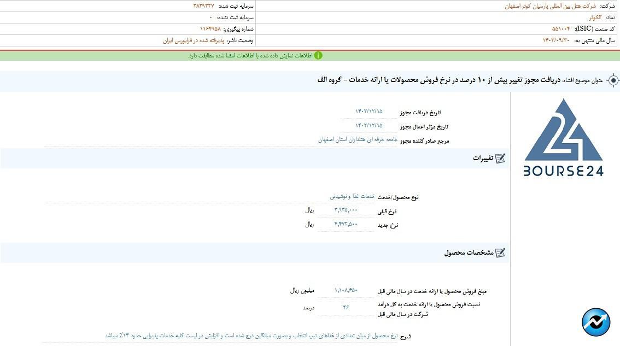Select previous rate value ۳,۹۳۵,۰۰۰
Screen dimensions: 620x346
[346, 210]
